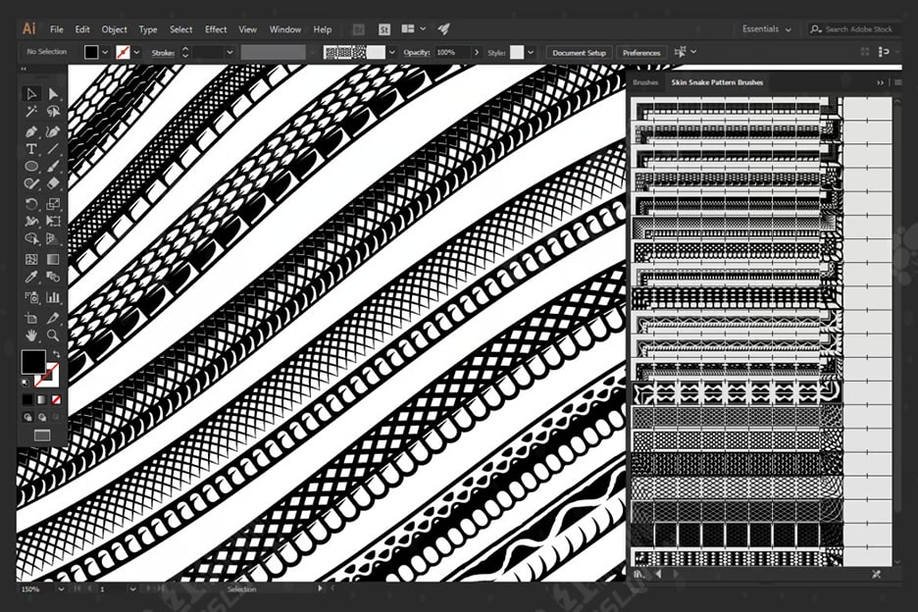
Task: Enable Draw Behind mode
Action: point(41,418)
